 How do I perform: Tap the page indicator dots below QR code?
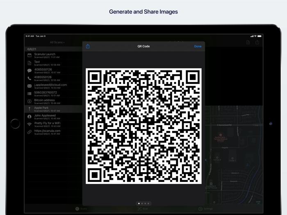pyautogui.click(x=143, y=203)
